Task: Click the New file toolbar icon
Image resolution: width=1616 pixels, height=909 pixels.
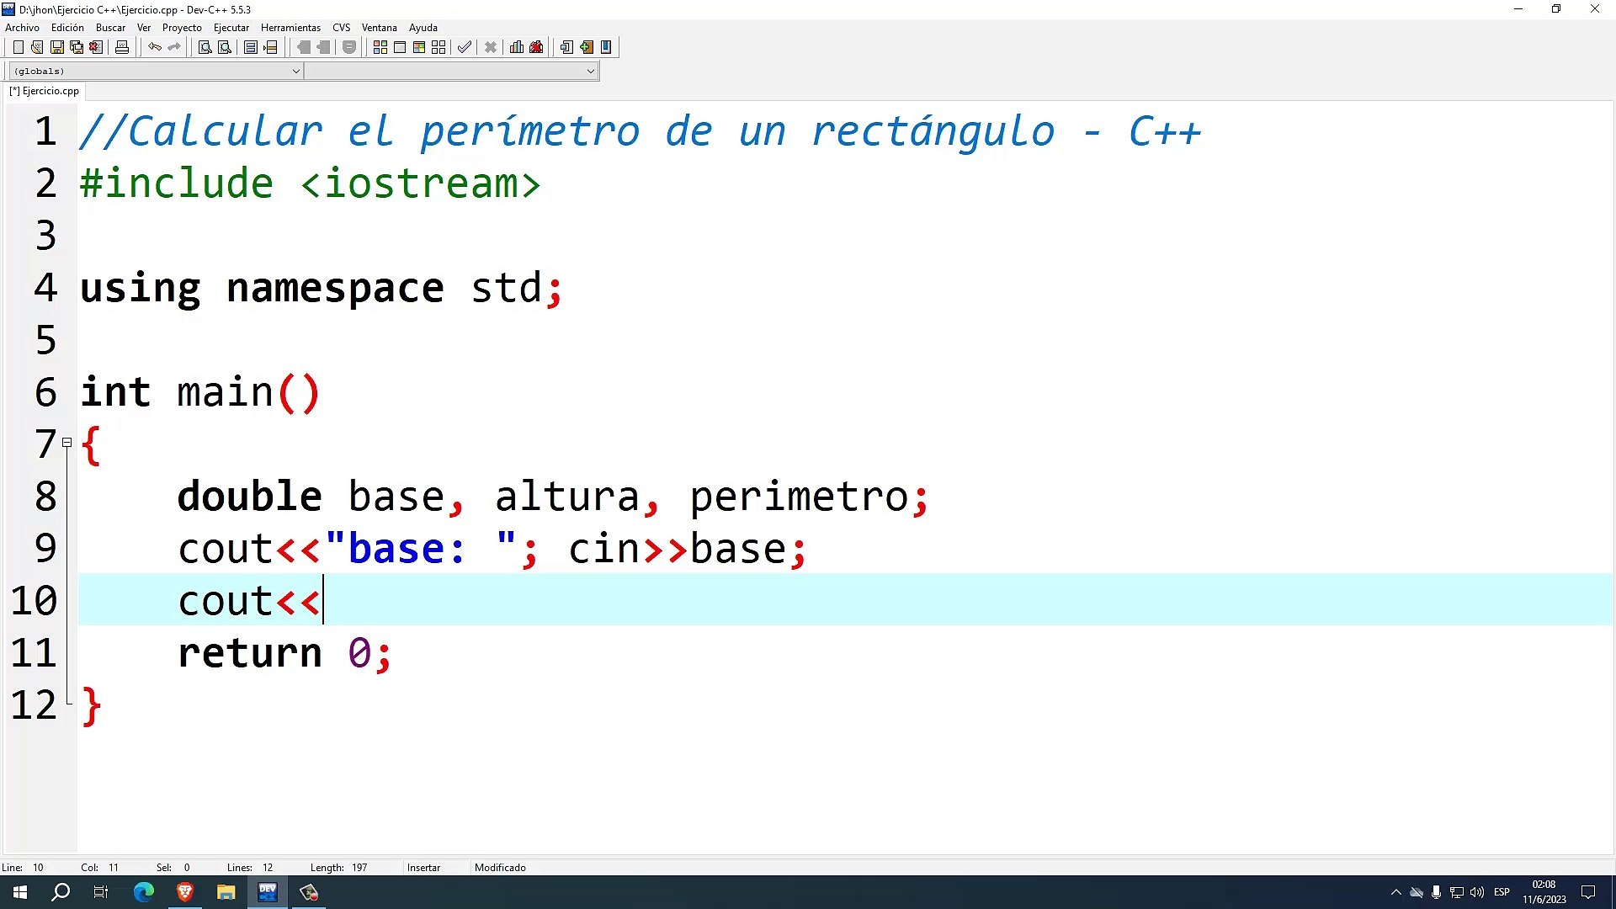Action: pyautogui.click(x=18, y=48)
